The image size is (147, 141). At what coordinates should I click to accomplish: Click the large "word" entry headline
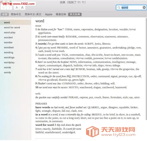(x=40, y=21)
